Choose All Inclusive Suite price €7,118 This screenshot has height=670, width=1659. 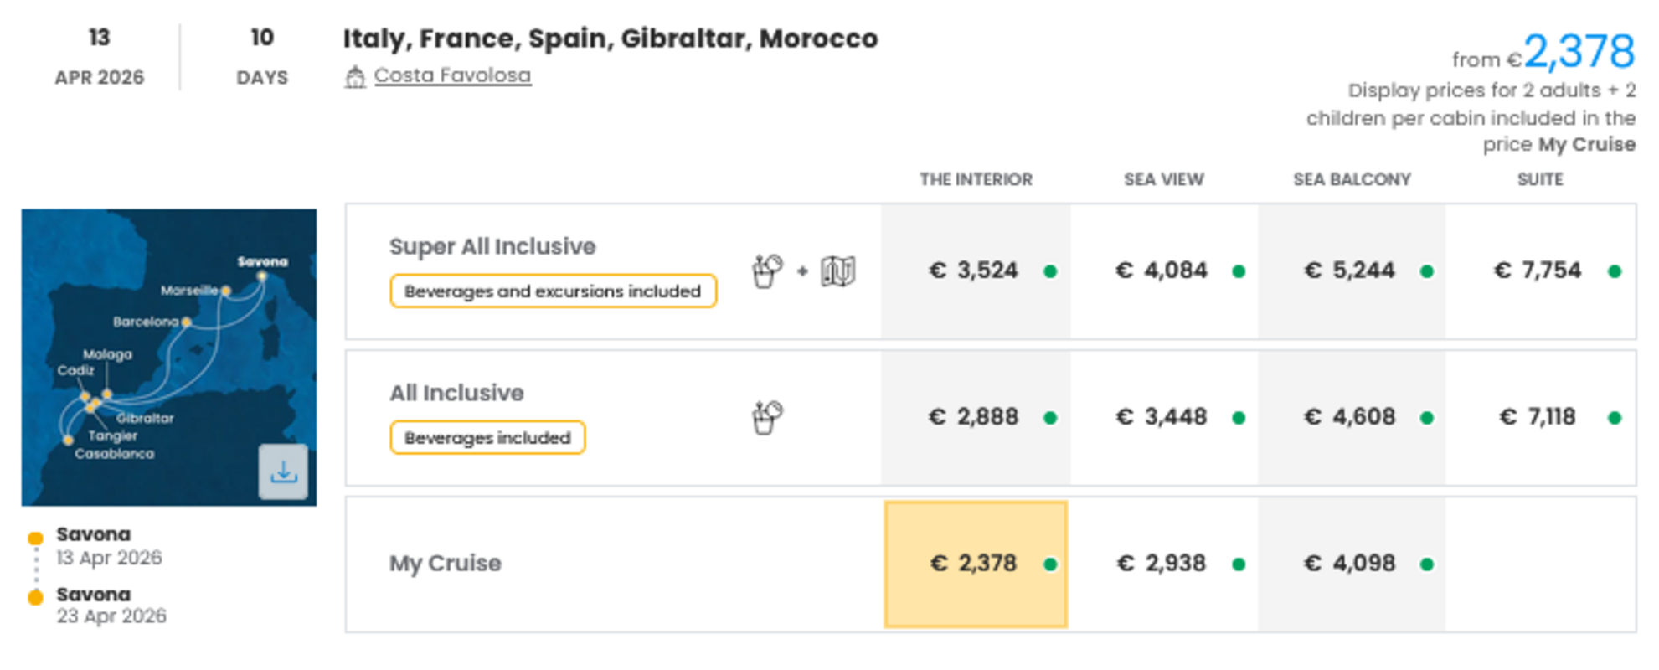click(x=1538, y=417)
